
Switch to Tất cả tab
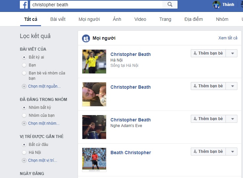pos(30,19)
